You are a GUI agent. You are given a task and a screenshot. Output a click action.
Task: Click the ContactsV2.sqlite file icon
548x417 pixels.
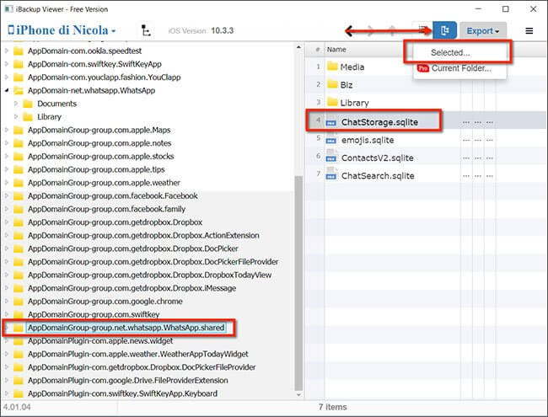click(x=330, y=158)
